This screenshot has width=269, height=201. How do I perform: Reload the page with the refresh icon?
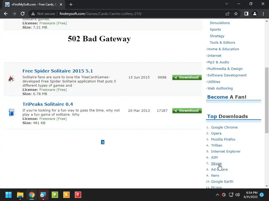point(23,14)
